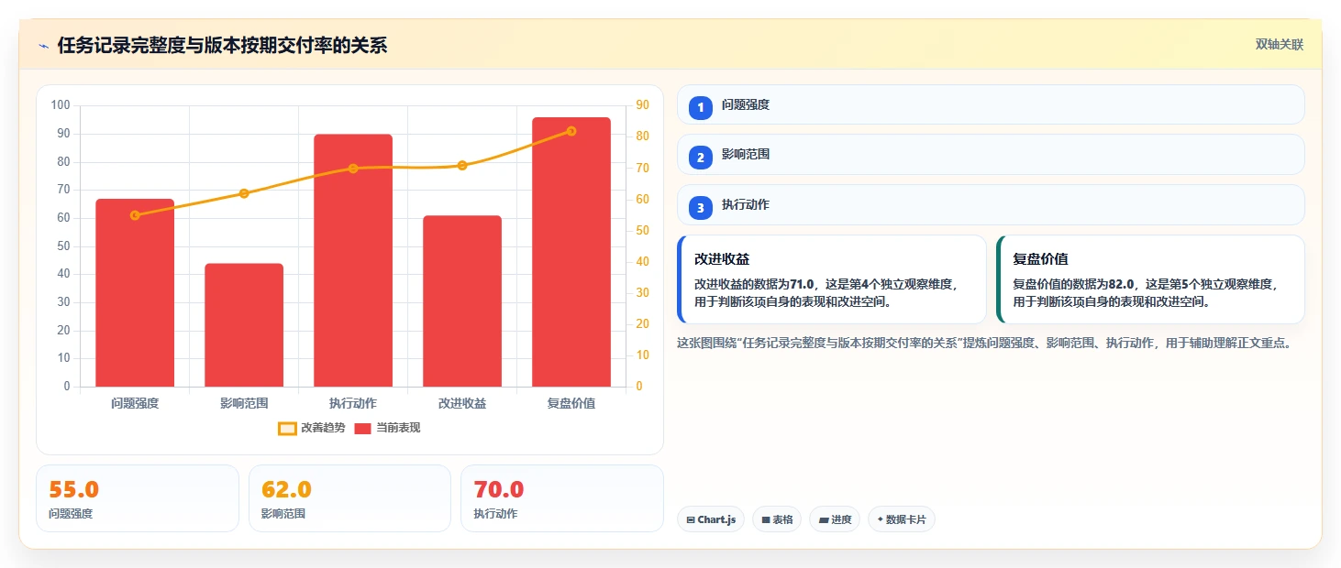Click the 复盘价值 x-axis label

coord(571,403)
